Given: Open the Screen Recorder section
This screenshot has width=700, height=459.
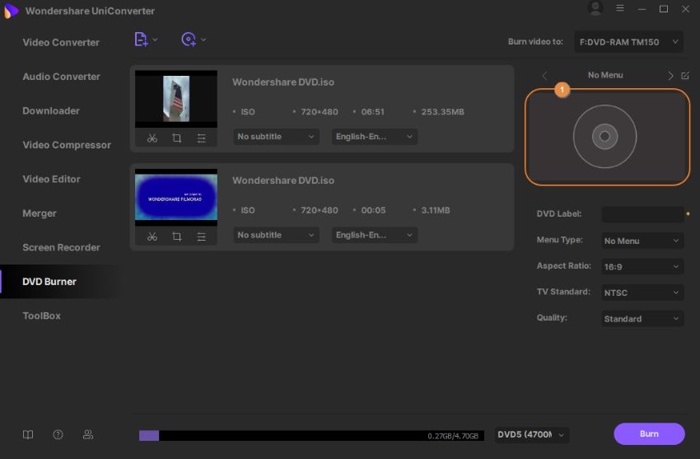Looking at the screenshot, I should (x=61, y=247).
